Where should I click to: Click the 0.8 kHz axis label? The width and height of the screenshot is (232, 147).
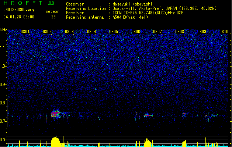tap(3, 103)
